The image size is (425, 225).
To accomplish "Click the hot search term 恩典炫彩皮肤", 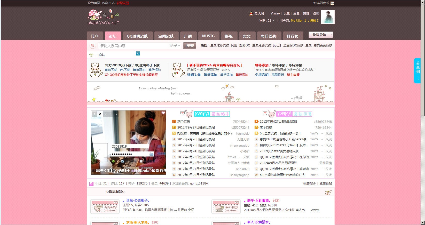I will [x=220, y=45].
